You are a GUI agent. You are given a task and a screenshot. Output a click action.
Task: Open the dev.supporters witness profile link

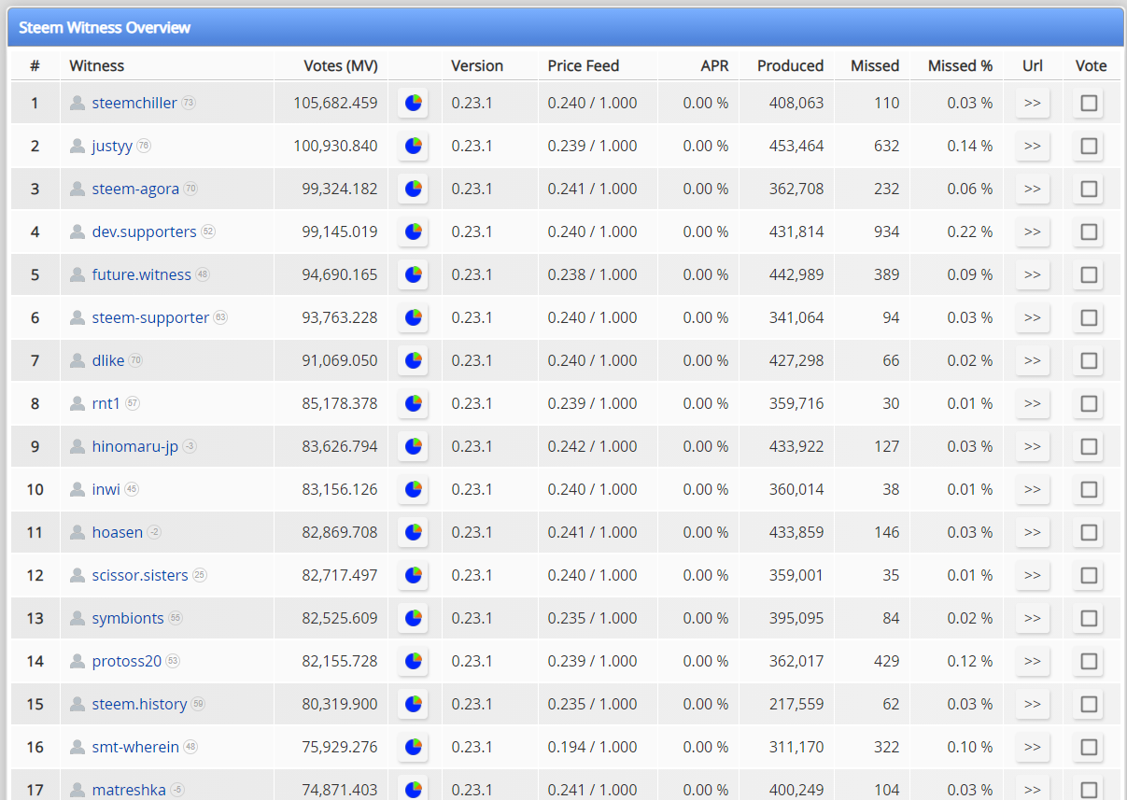pos(145,232)
